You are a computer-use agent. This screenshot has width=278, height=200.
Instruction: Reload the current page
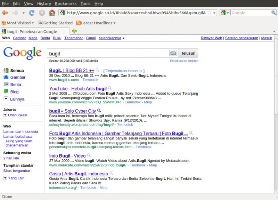pos(32,13)
